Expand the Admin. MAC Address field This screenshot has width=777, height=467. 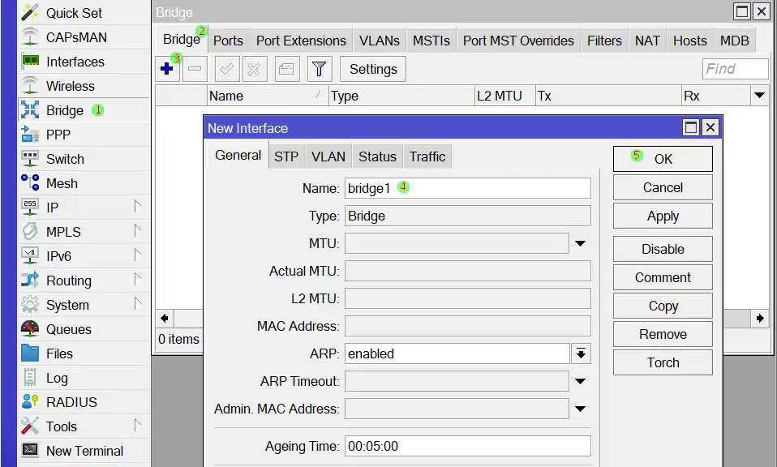click(x=581, y=409)
